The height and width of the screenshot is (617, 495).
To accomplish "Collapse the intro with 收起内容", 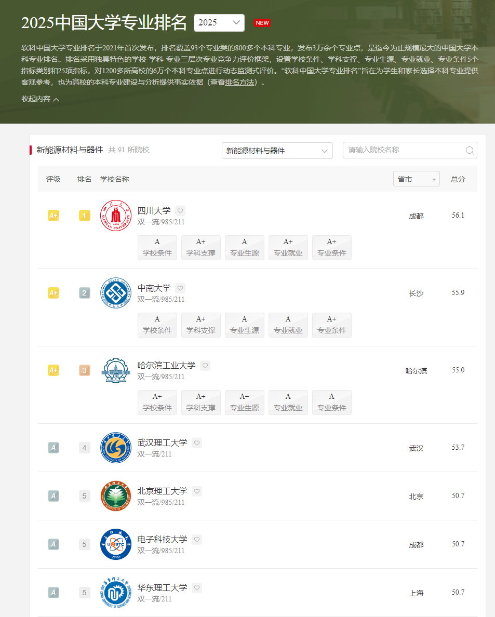I will (x=40, y=99).
